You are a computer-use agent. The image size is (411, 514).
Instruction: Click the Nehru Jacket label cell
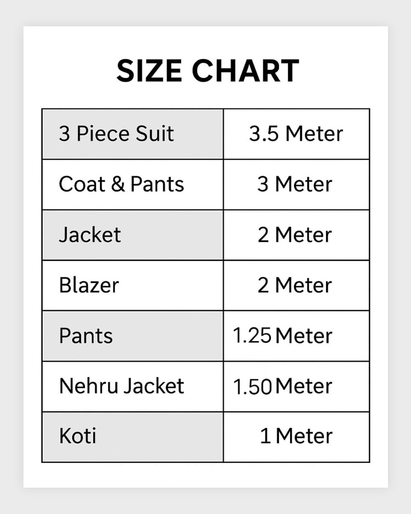point(121,386)
